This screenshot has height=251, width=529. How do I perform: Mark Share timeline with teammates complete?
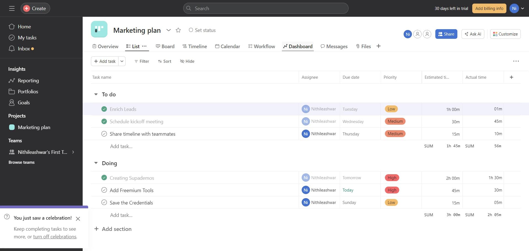pos(104,134)
